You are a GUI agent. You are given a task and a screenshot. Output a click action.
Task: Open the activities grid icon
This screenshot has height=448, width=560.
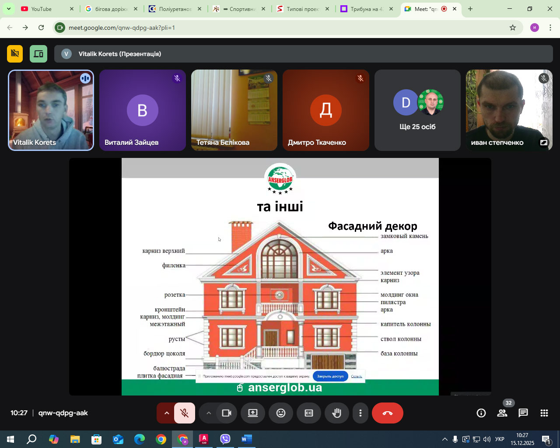544,413
